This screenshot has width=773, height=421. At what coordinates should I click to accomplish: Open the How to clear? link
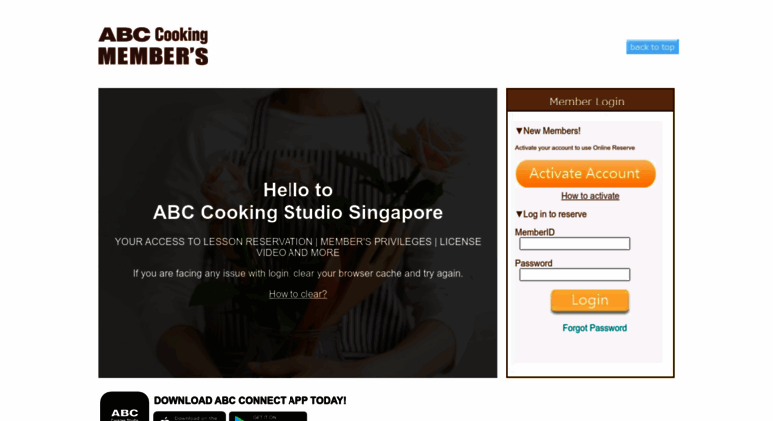tap(297, 294)
